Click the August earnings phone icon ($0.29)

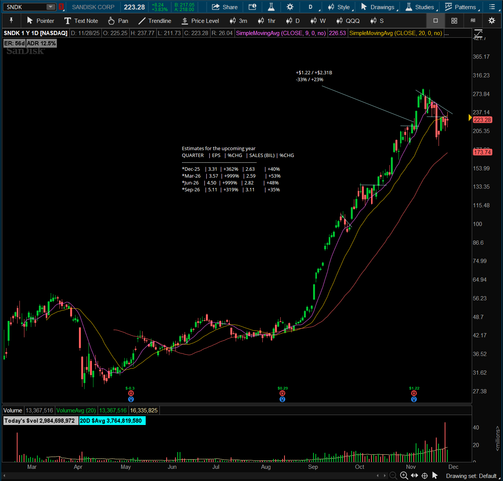pyautogui.click(x=282, y=393)
